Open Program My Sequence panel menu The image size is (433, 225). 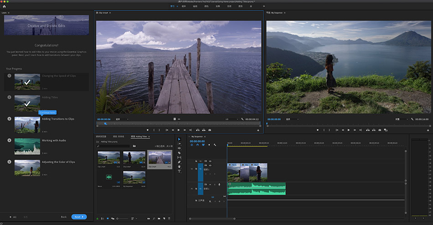tap(285, 13)
